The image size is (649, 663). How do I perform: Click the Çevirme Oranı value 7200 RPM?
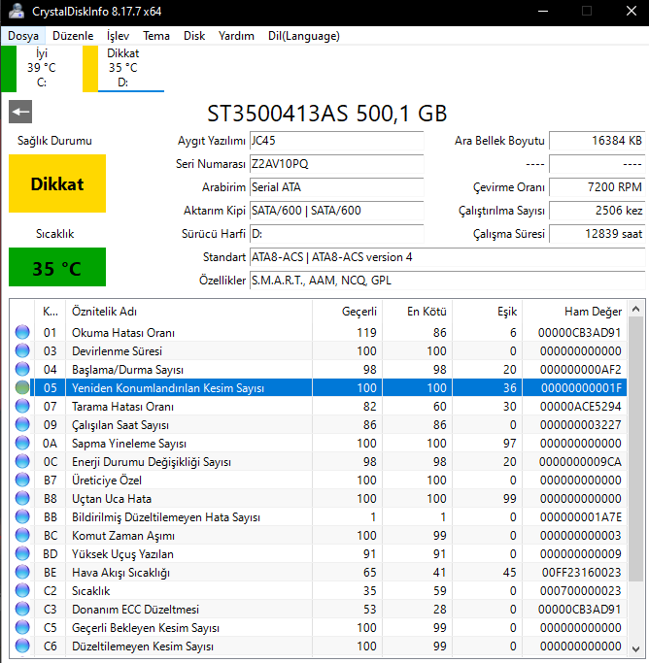pos(597,187)
